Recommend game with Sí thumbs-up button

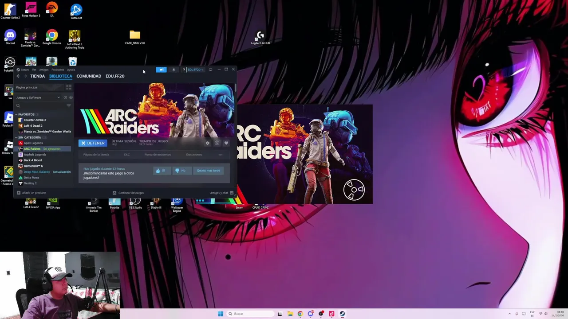point(162,171)
